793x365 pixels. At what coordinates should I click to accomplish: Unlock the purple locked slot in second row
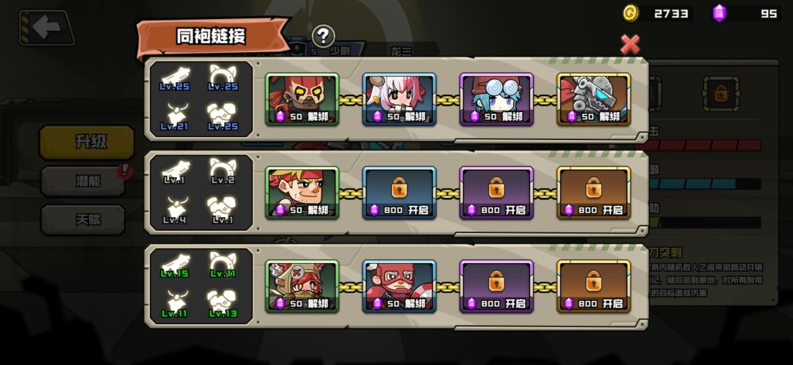[x=496, y=193]
